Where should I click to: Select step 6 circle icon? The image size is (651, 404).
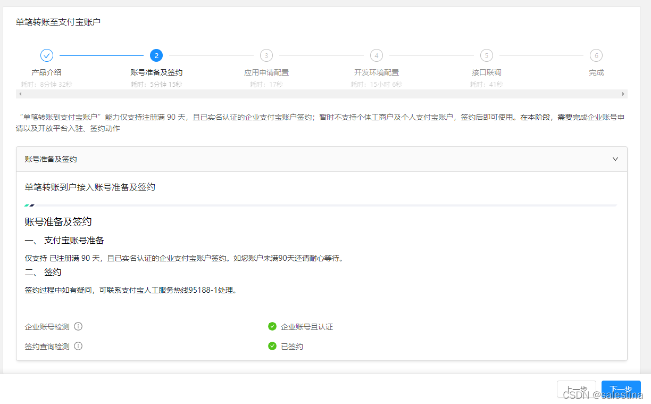[596, 55]
